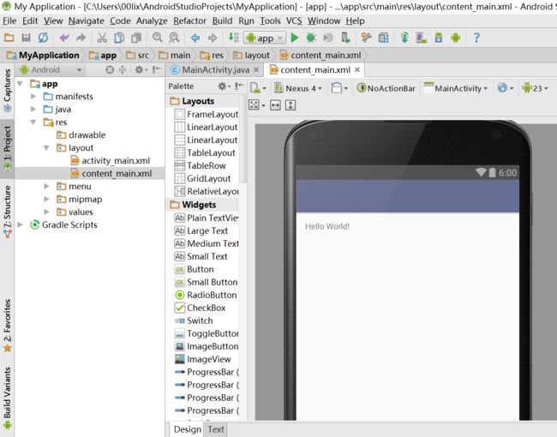Click the Copy icon in toolbar

tap(119, 38)
